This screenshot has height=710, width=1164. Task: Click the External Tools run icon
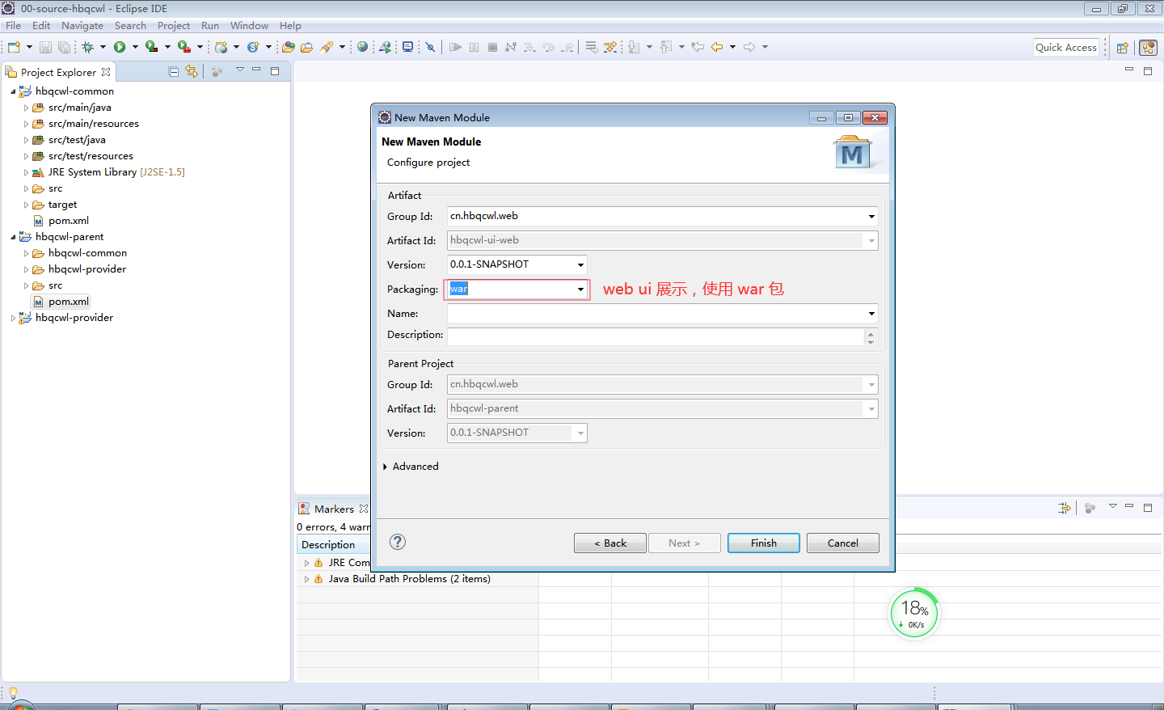pos(184,47)
